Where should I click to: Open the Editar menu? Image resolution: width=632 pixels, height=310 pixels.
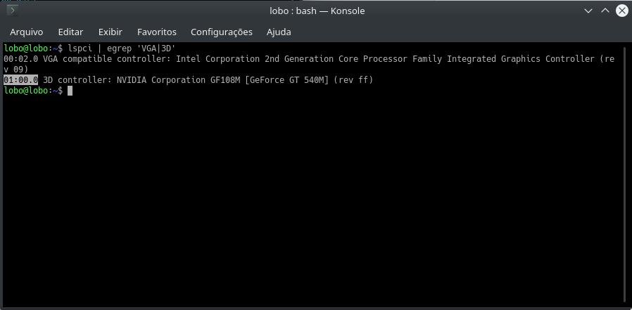[70, 32]
